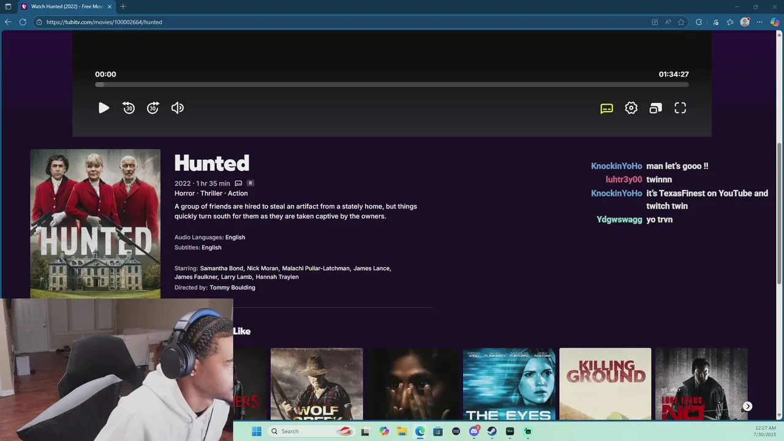This screenshot has width=784, height=441.
Task: Click the 01:34:27 duration label
Action: (x=674, y=74)
